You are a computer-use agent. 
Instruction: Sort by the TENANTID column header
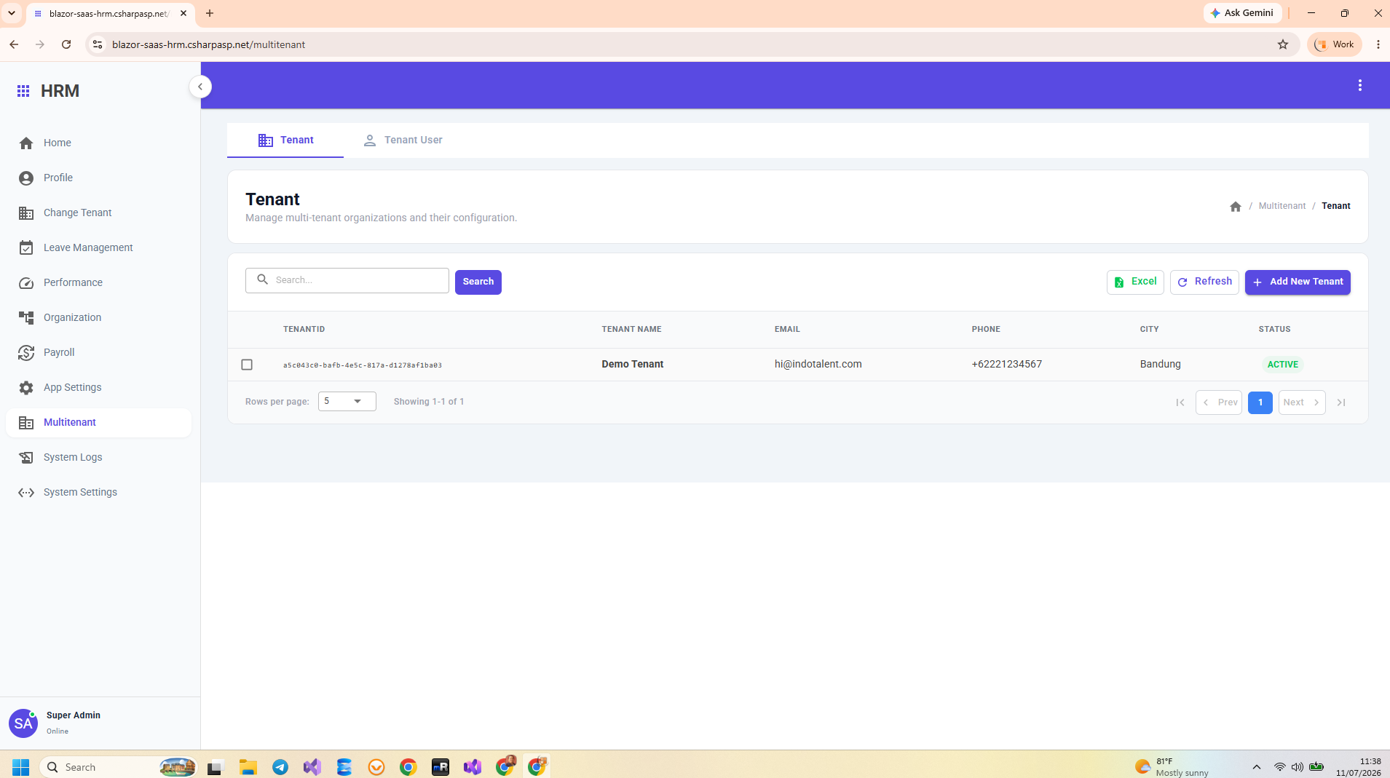tap(304, 330)
